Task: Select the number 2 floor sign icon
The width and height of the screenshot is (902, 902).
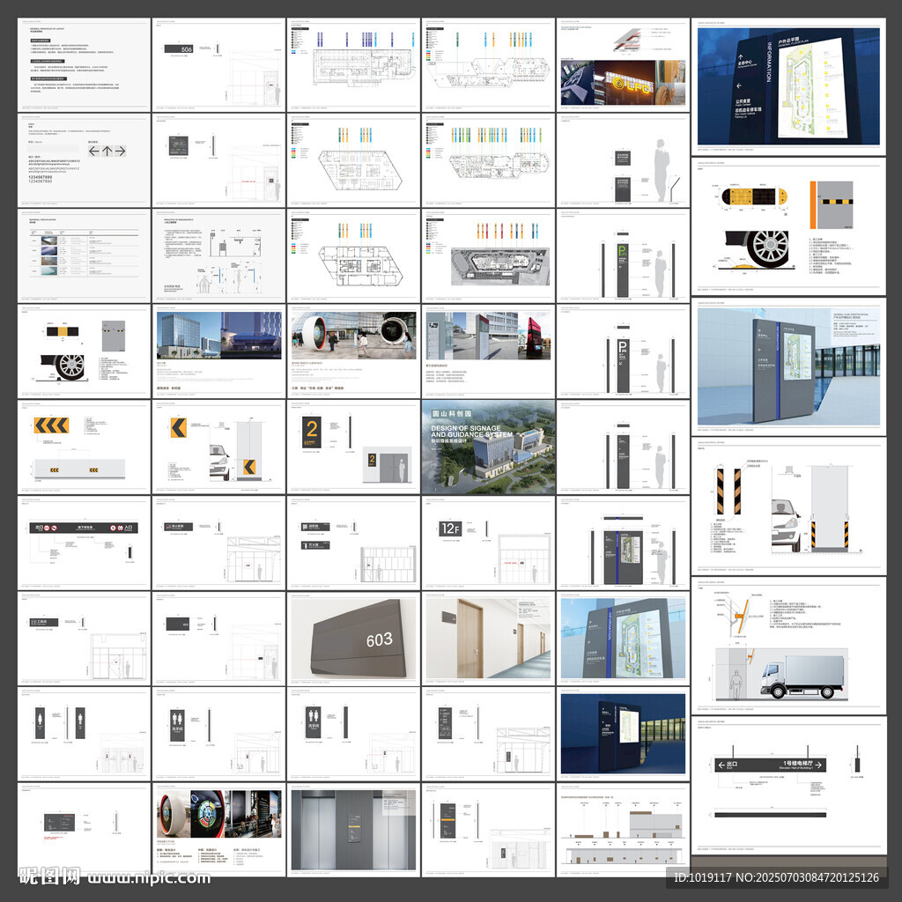Action: (x=312, y=433)
